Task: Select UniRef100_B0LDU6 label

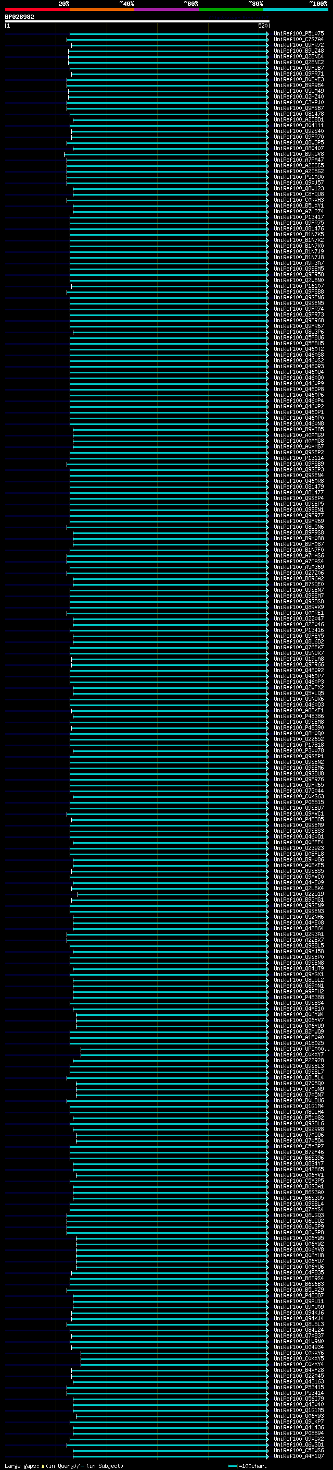Action: (298, 1100)
